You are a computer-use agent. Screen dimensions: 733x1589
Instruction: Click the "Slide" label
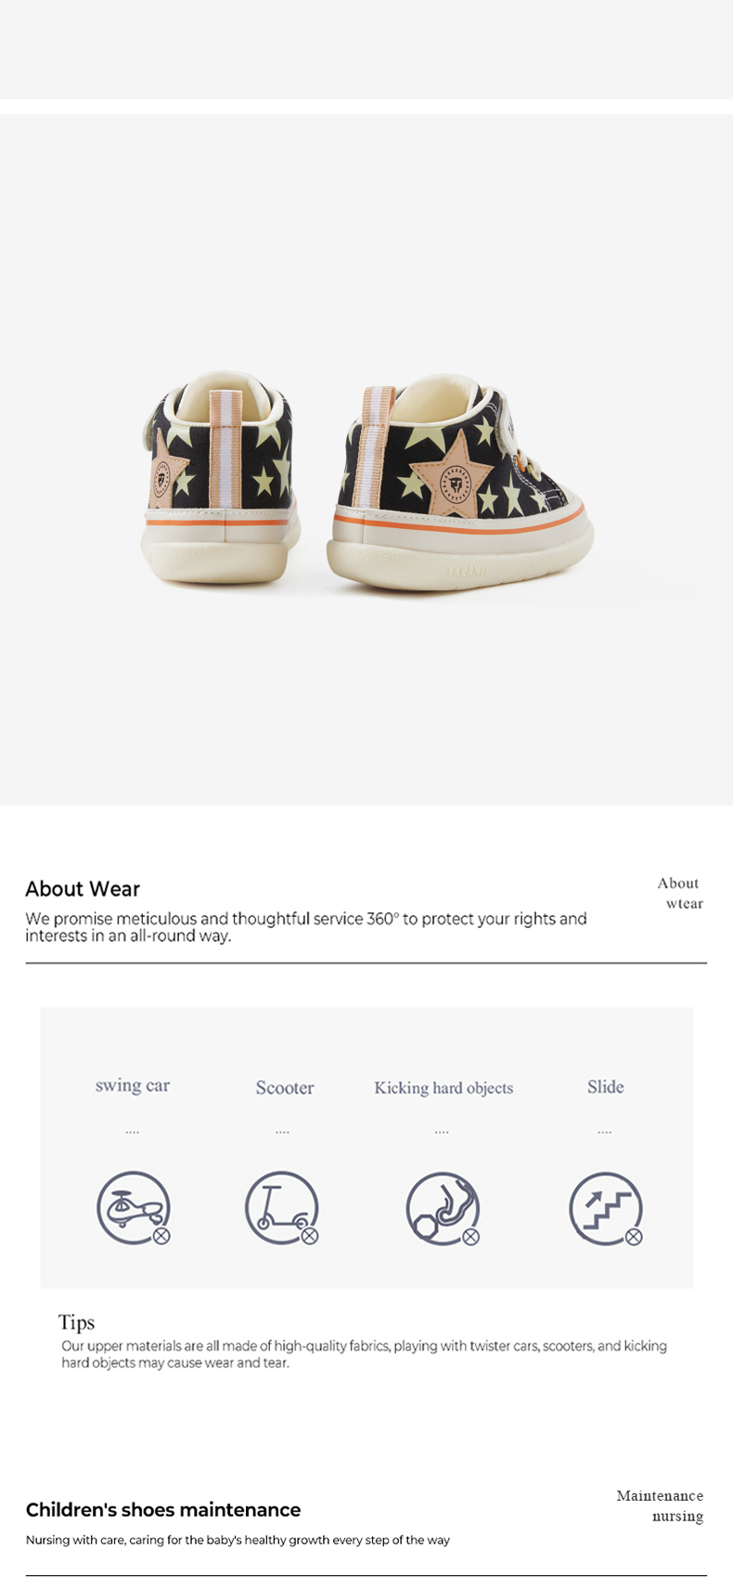605,1087
